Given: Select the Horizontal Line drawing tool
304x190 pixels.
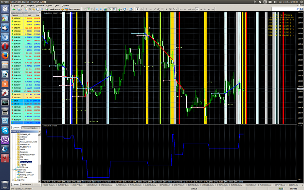Looking at the screenshot, I should point(150,9).
